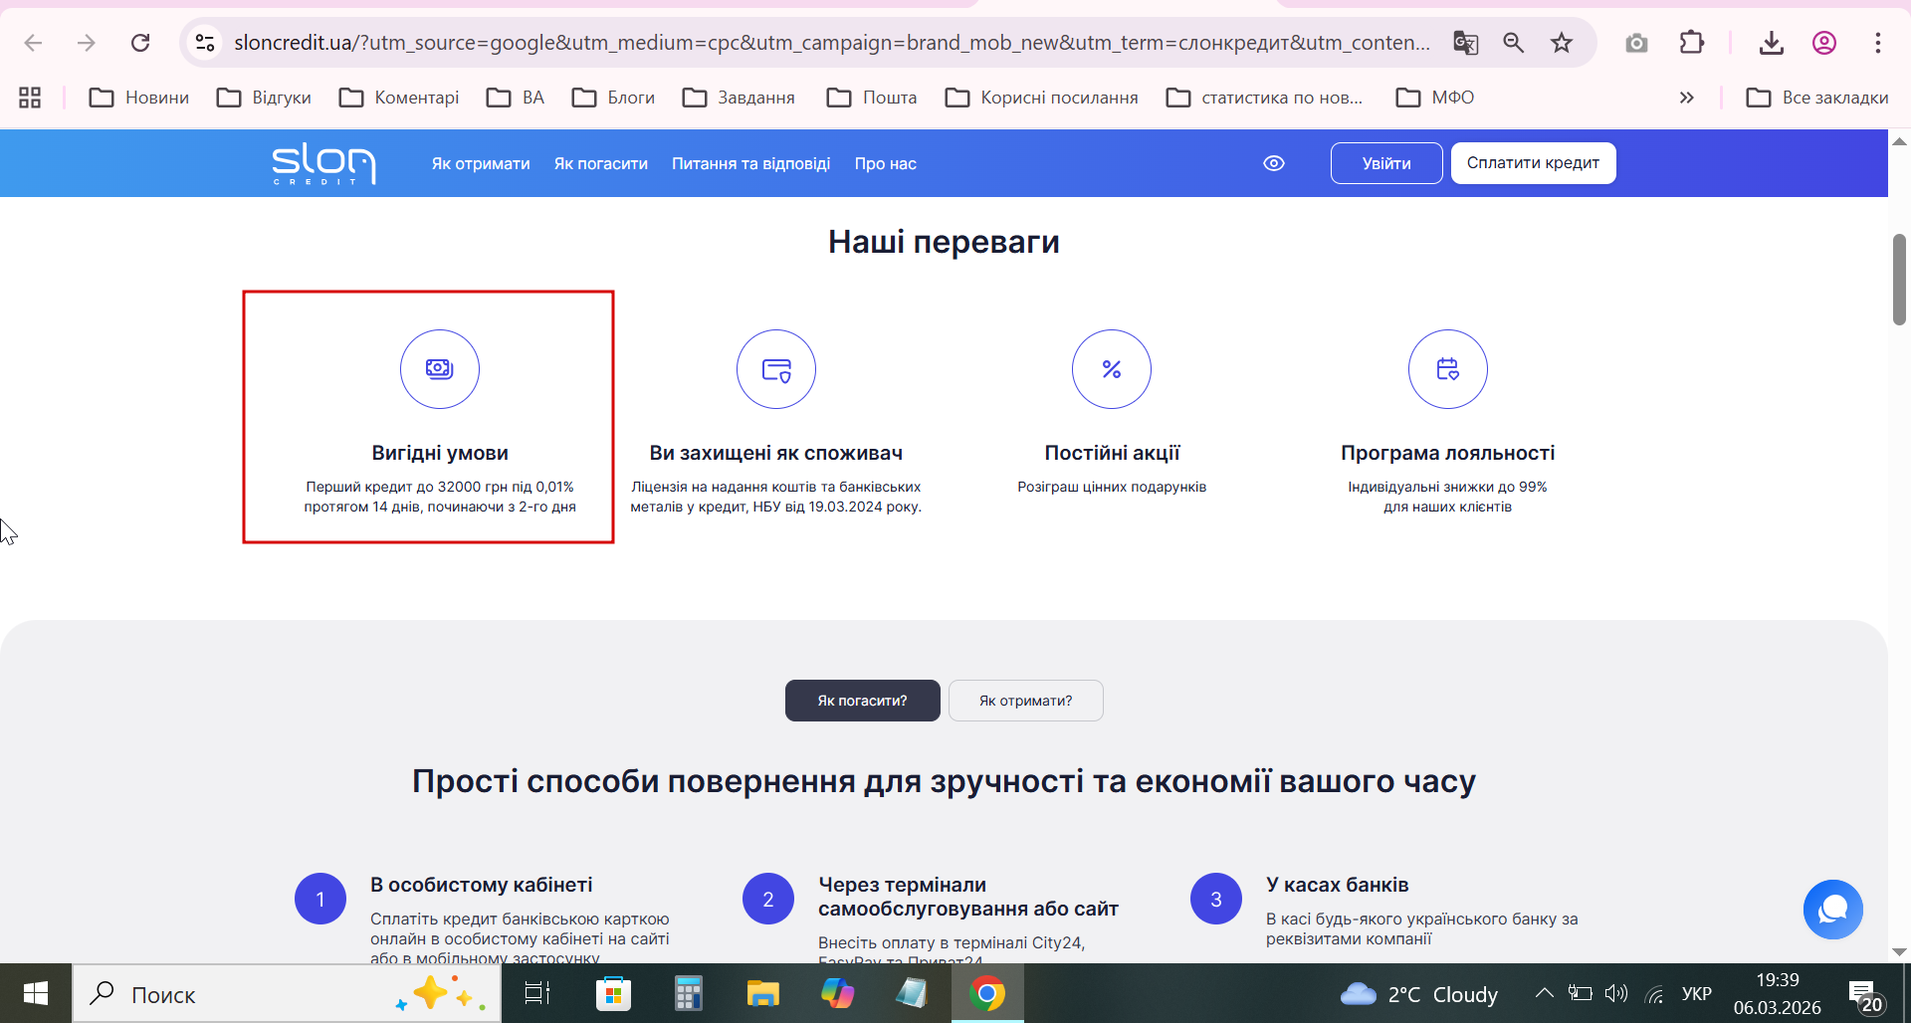1911x1023 pixels.
Task: Open the chat support bubble
Action: (x=1833, y=910)
